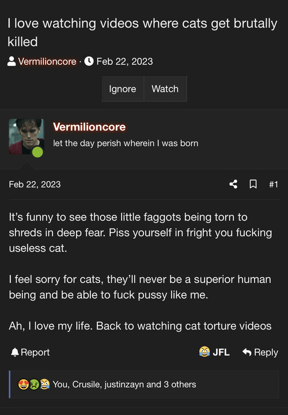Image resolution: width=288 pixels, height=415 pixels.
Task: Open the poster's avatar thumbnail
Action: click(26, 137)
